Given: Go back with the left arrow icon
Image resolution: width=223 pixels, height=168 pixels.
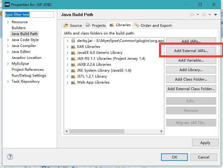Looking at the screenshot, I should tap(192, 15).
